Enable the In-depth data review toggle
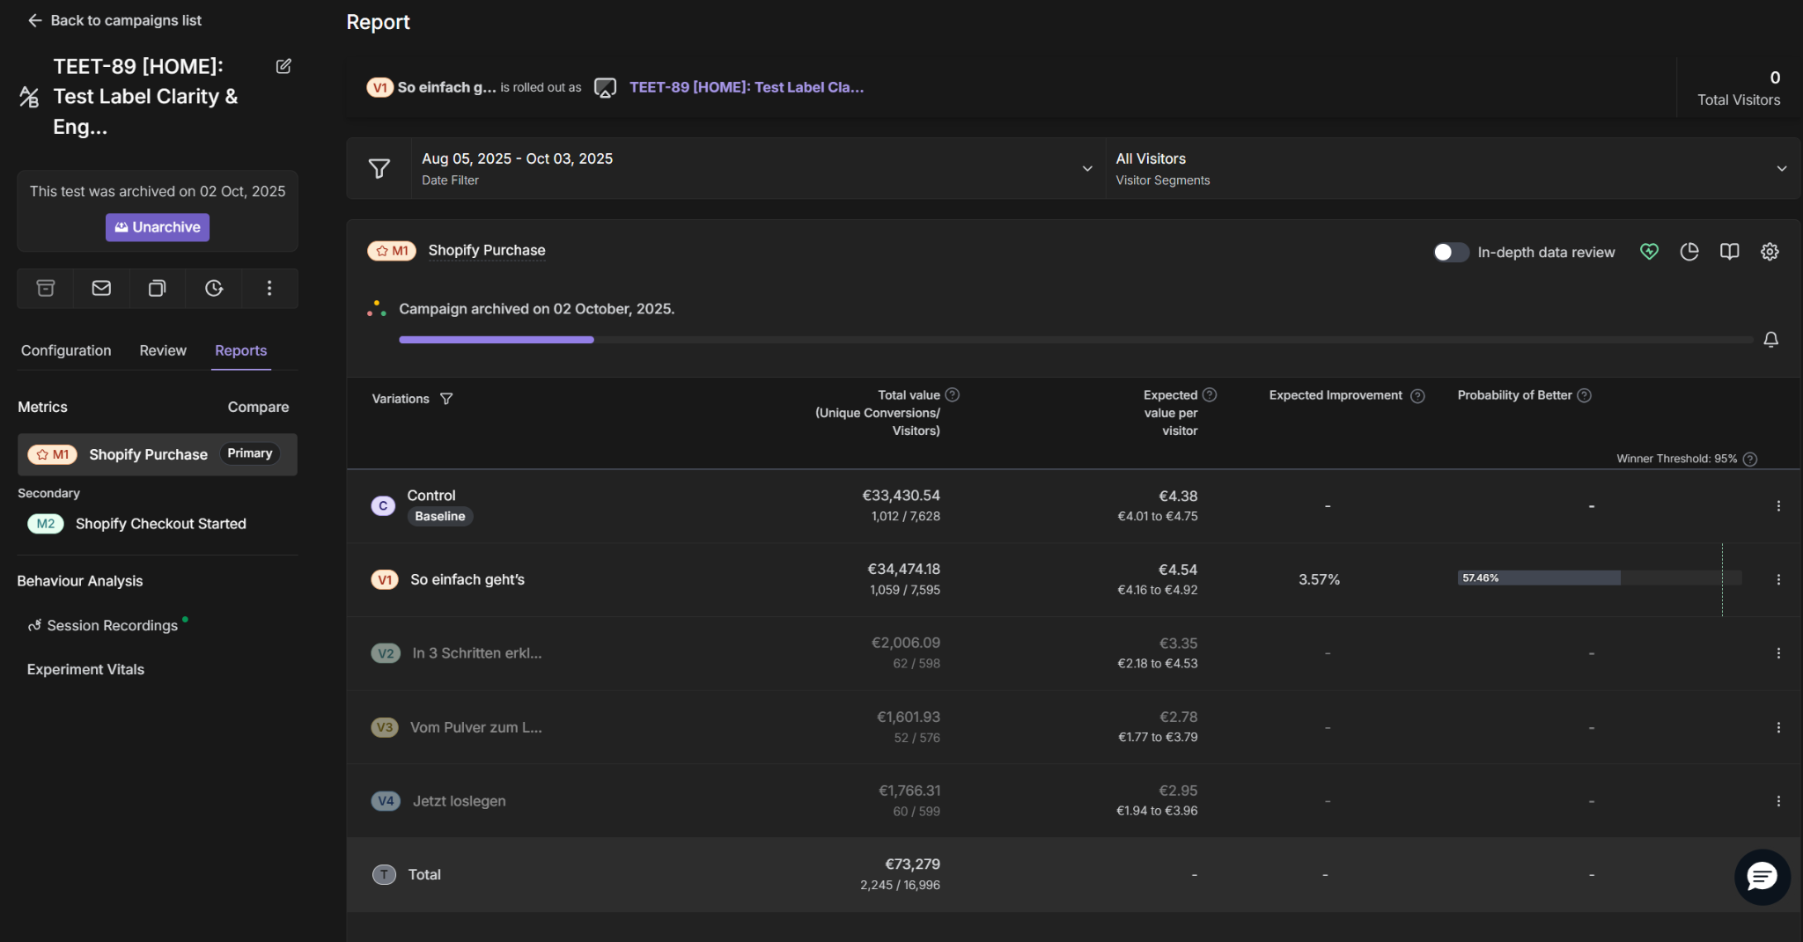Viewport: 1803px width, 942px height. pyautogui.click(x=1449, y=252)
